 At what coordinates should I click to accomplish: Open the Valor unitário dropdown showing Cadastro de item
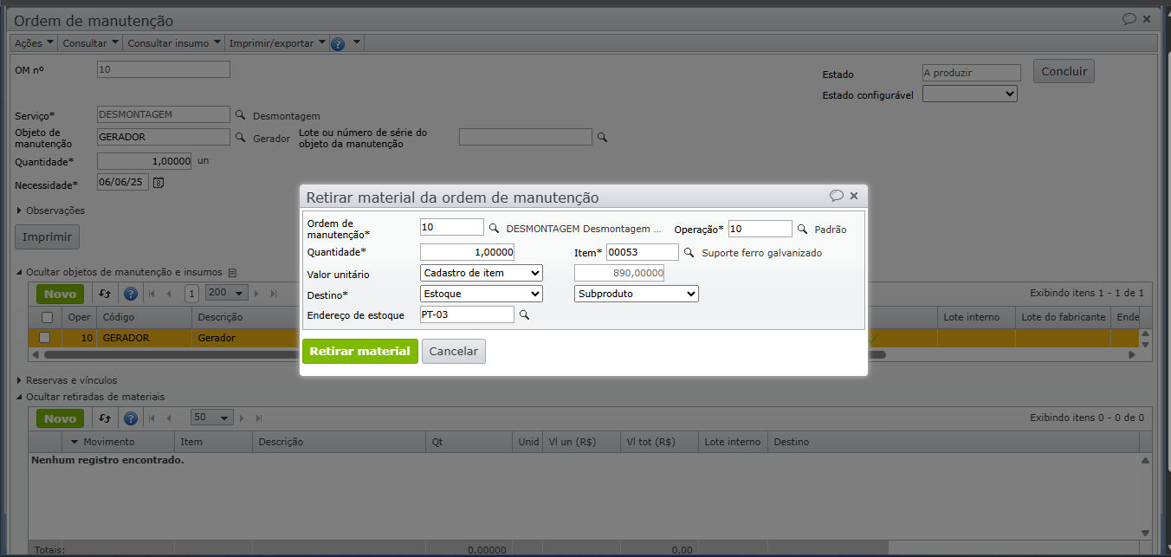pyautogui.click(x=482, y=274)
